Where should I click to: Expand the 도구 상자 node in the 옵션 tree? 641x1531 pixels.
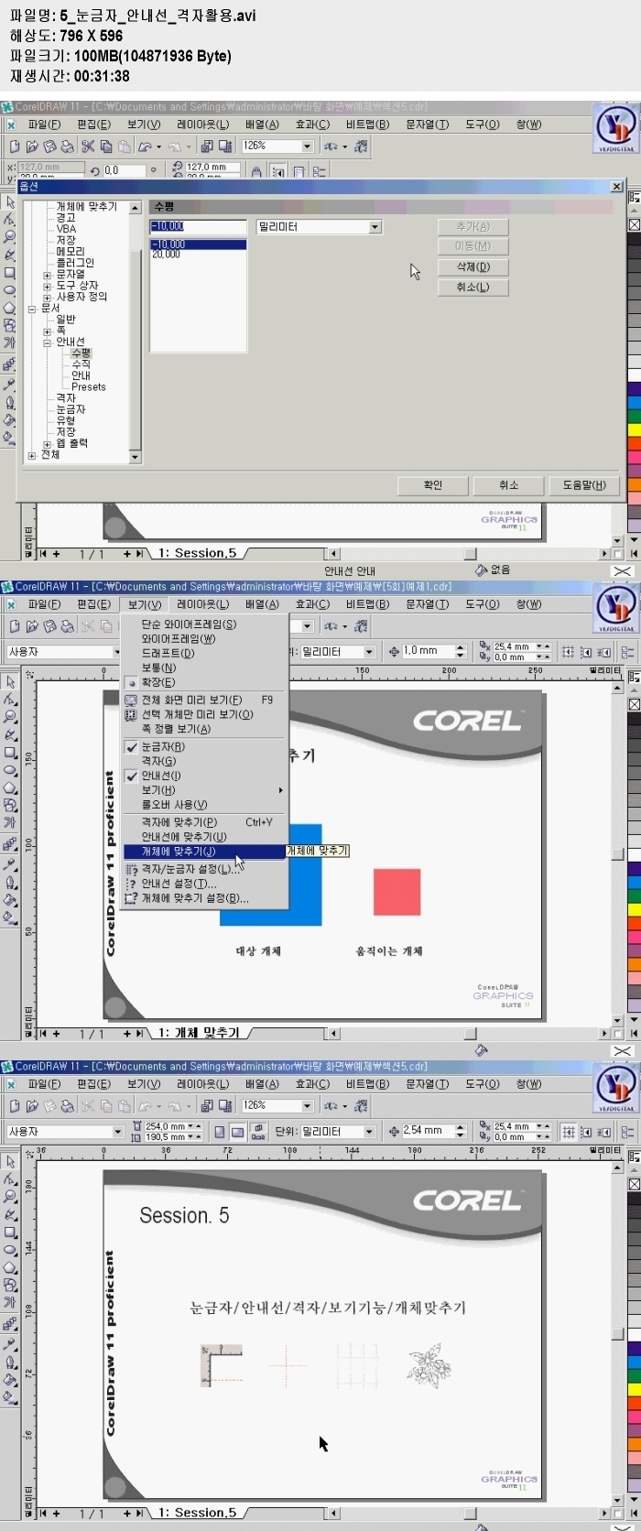pyautogui.click(x=47, y=286)
